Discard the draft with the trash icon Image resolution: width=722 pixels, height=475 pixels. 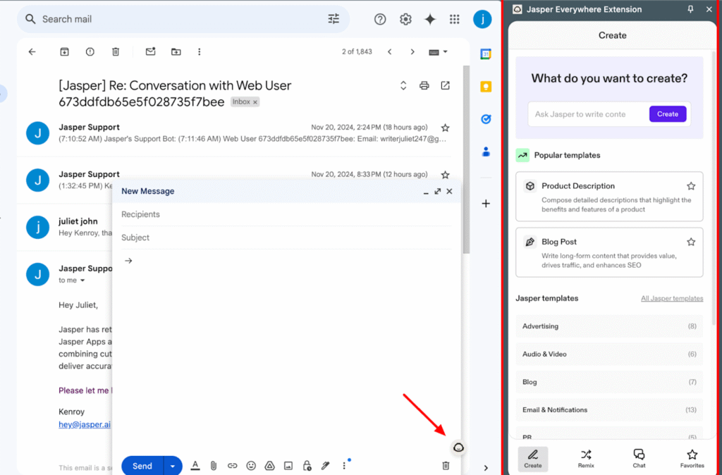(x=446, y=466)
